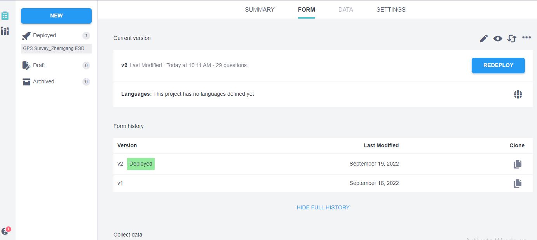
Task: Expand the Archived projects category
Action: click(44, 82)
